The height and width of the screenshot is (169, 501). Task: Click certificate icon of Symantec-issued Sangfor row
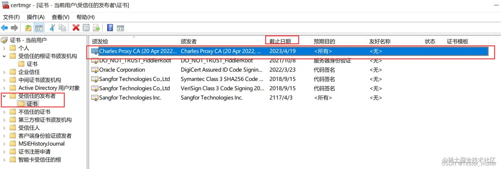coord(95,79)
